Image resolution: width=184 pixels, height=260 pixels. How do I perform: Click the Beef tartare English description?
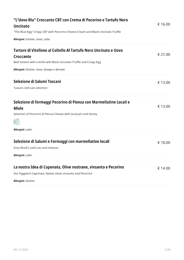pyautogui.click(x=57, y=62)
